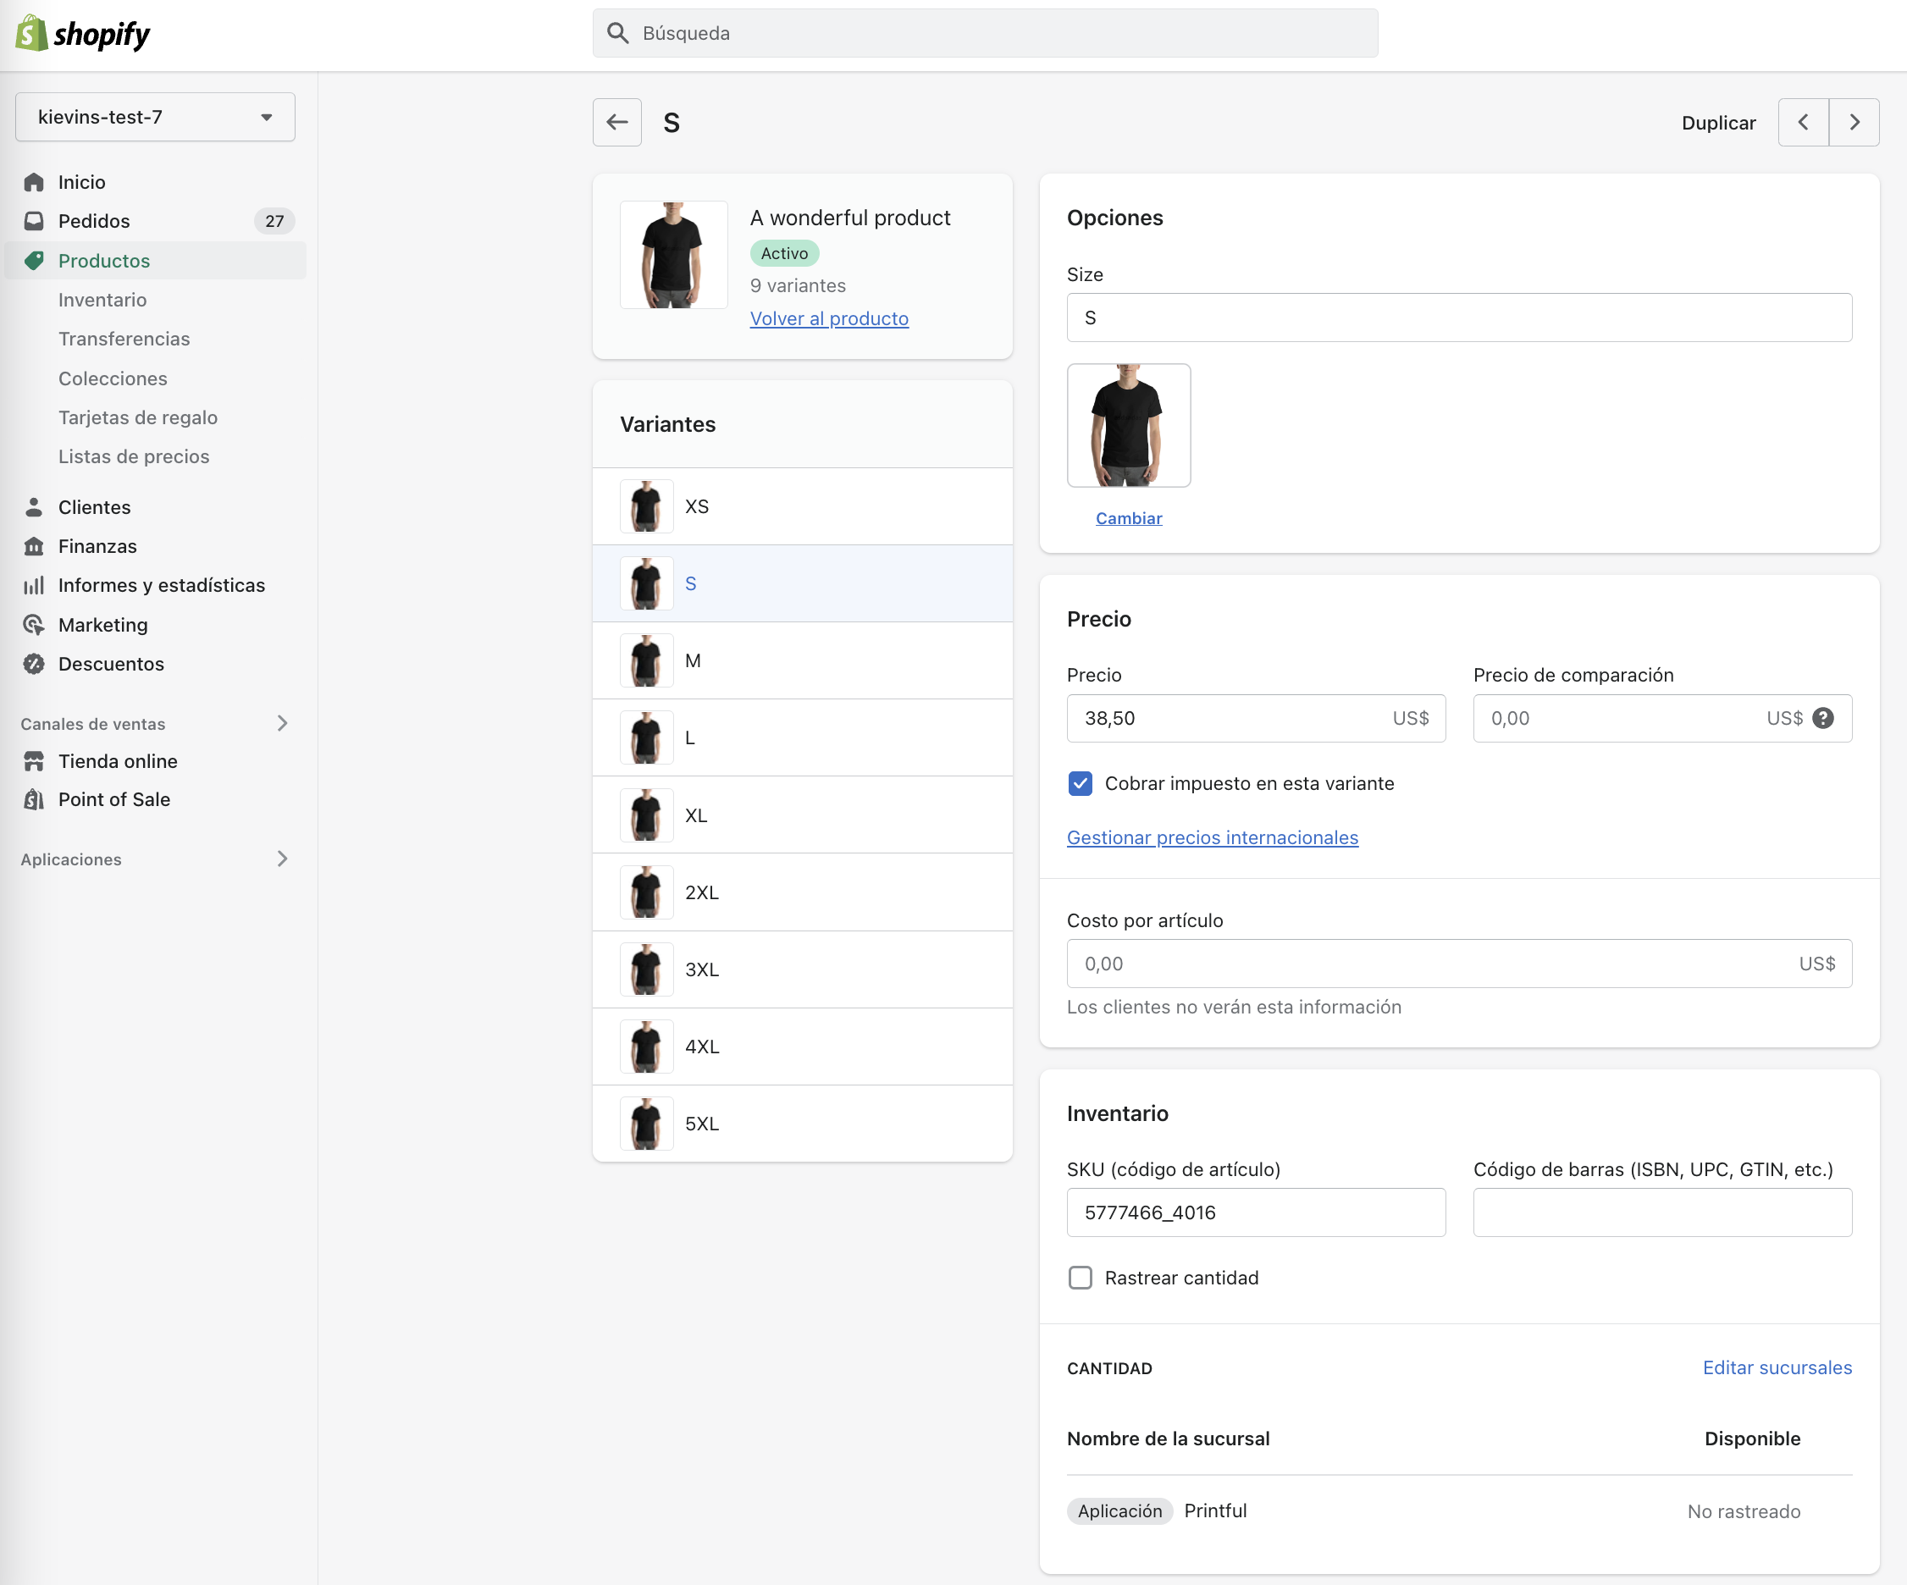Enable Rastrear cantidad checkbox
The height and width of the screenshot is (1585, 1907).
(1081, 1278)
